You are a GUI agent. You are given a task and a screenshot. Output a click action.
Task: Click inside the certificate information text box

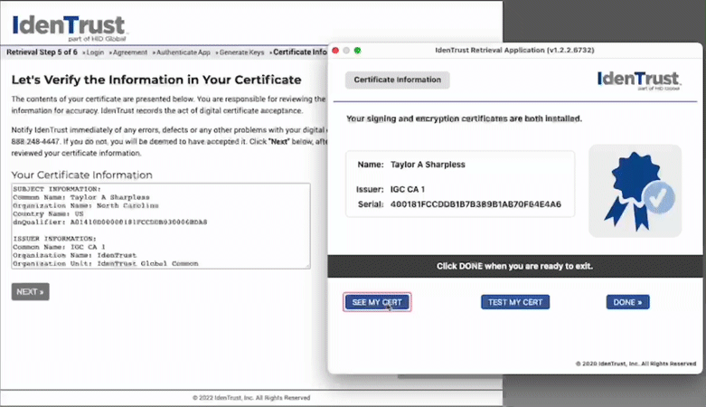159,226
